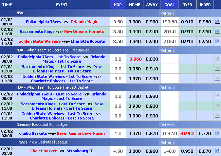The image size is (221, 156).
Task: Refresh the Germany Basketball Bundesliga section
Action: tap(167, 125)
